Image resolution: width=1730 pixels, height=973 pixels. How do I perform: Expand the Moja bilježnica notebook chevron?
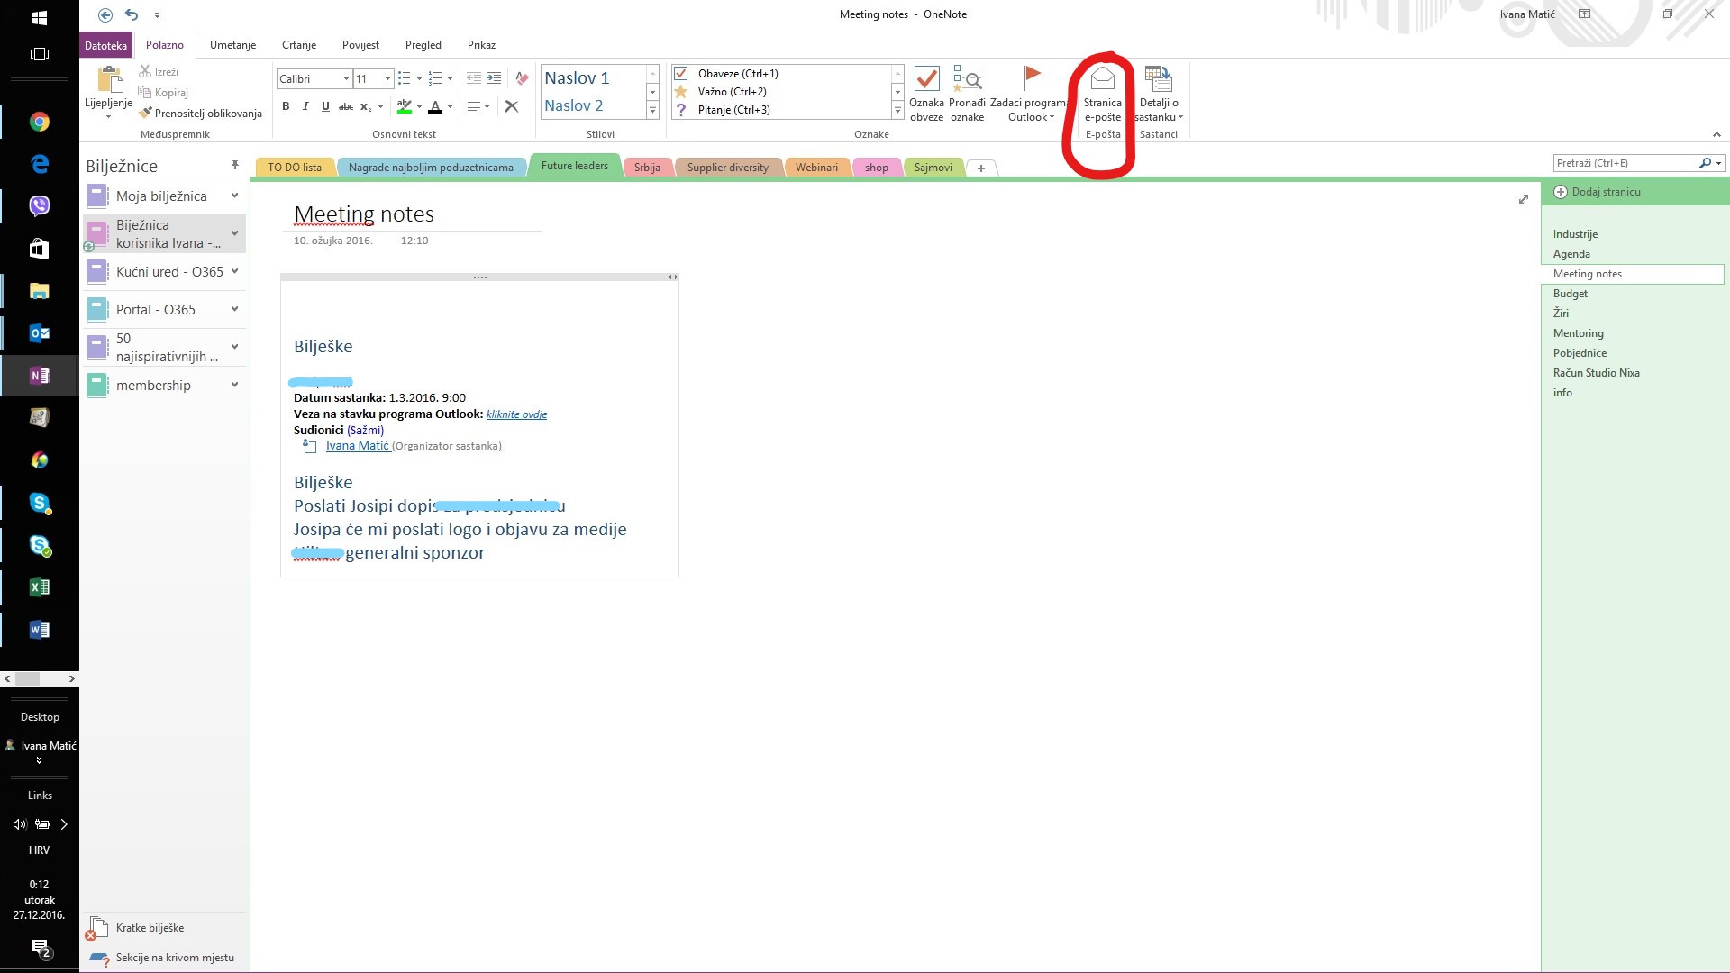234,196
